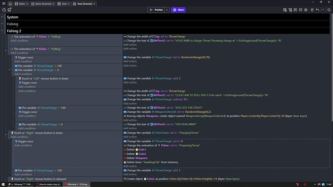
Task: Switch to Winamp in taskbar
Action: (20, 184)
